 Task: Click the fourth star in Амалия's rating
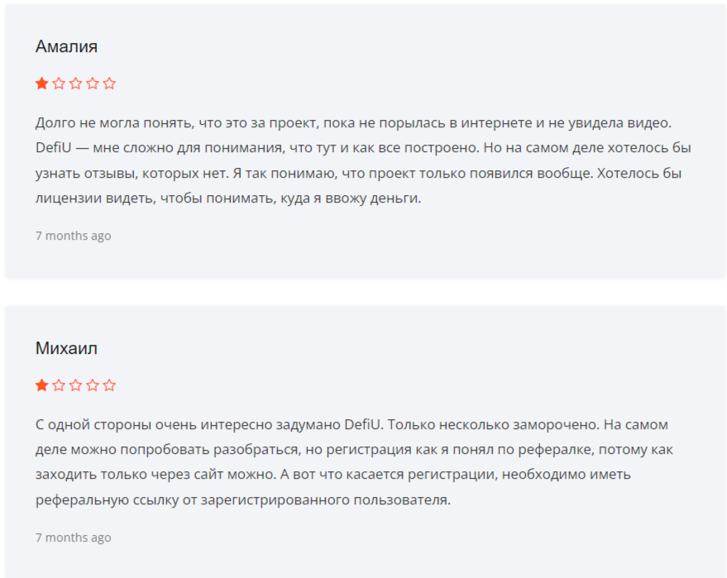pyautogui.click(x=93, y=84)
